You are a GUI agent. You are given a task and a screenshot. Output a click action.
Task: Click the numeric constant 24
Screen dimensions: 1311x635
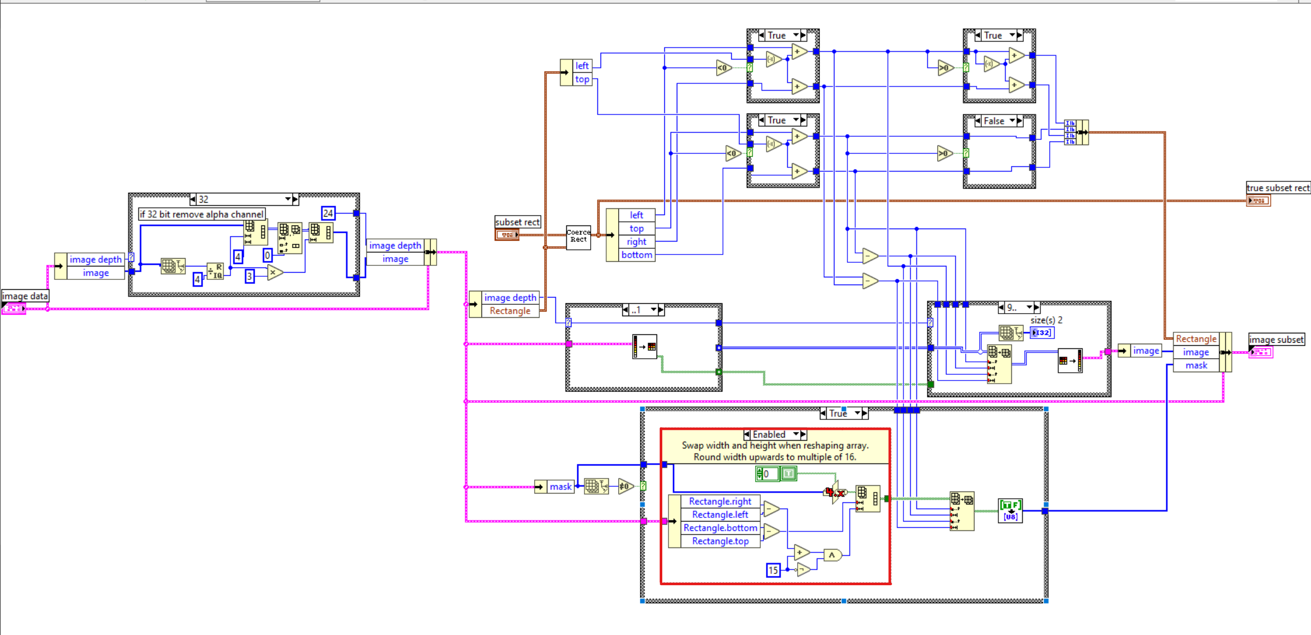click(x=328, y=213)
